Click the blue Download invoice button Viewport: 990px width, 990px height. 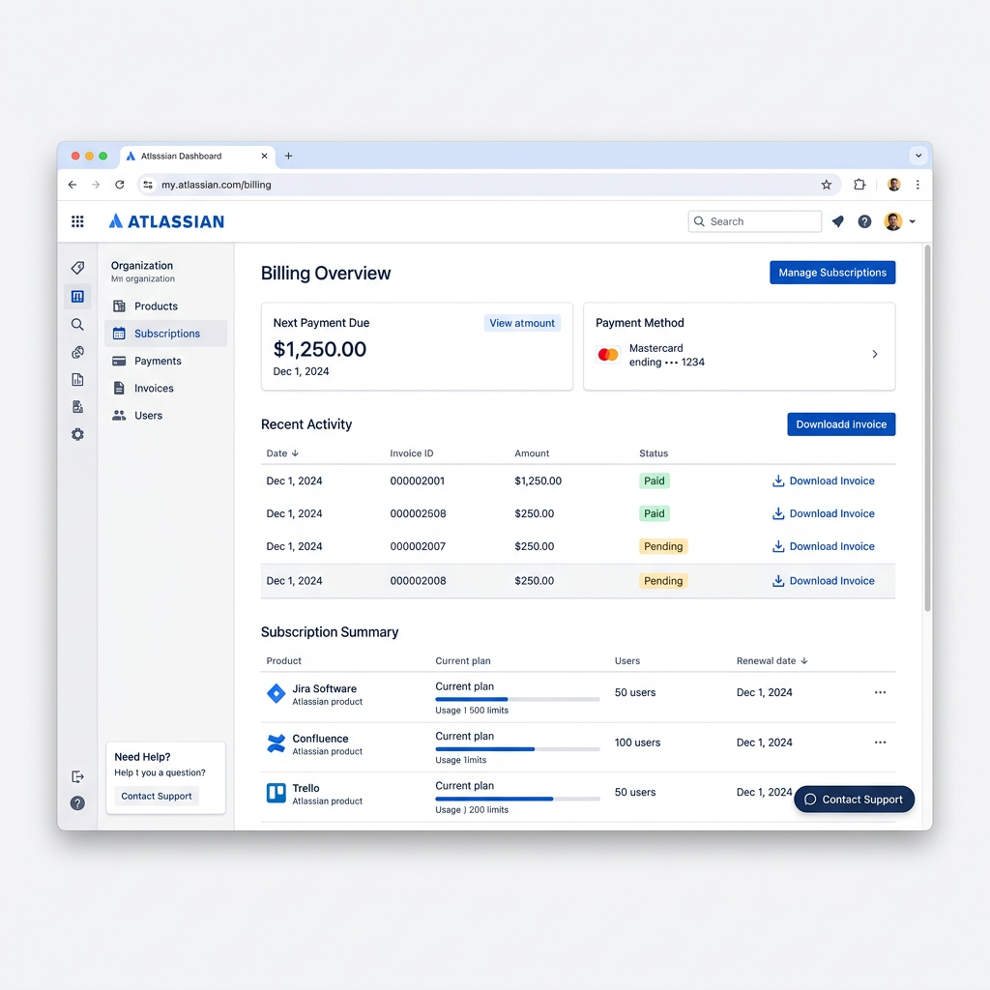[x=841, y=424]
